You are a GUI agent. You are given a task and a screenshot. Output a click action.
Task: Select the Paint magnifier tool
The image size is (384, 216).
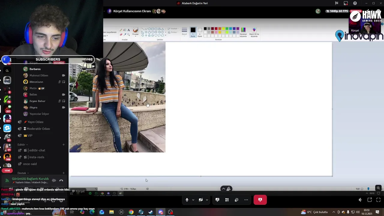coord(129,34)
